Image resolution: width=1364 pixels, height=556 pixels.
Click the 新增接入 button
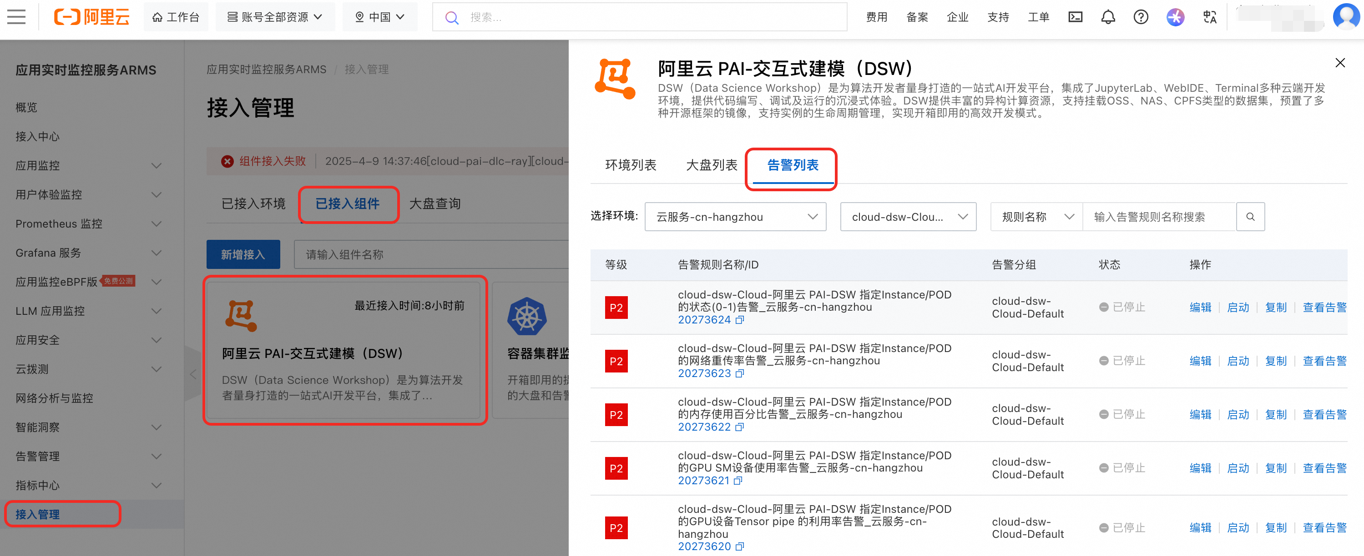(242, 255)
